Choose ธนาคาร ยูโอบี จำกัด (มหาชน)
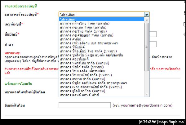The image size is (186, 125). click(102, 91)
